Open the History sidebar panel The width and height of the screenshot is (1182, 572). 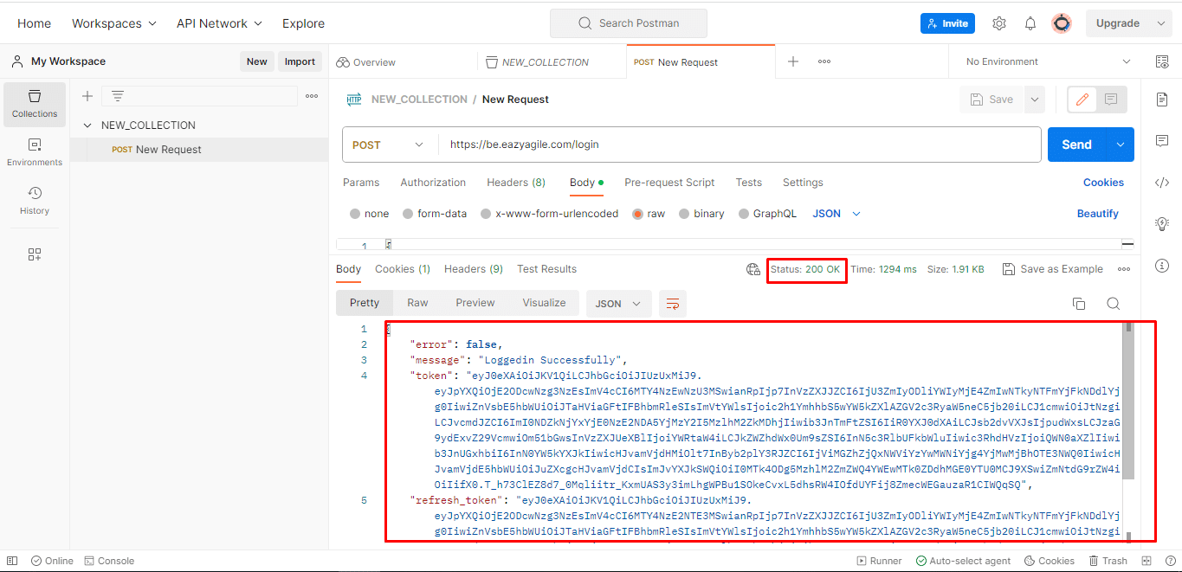(x=35, y=201)
